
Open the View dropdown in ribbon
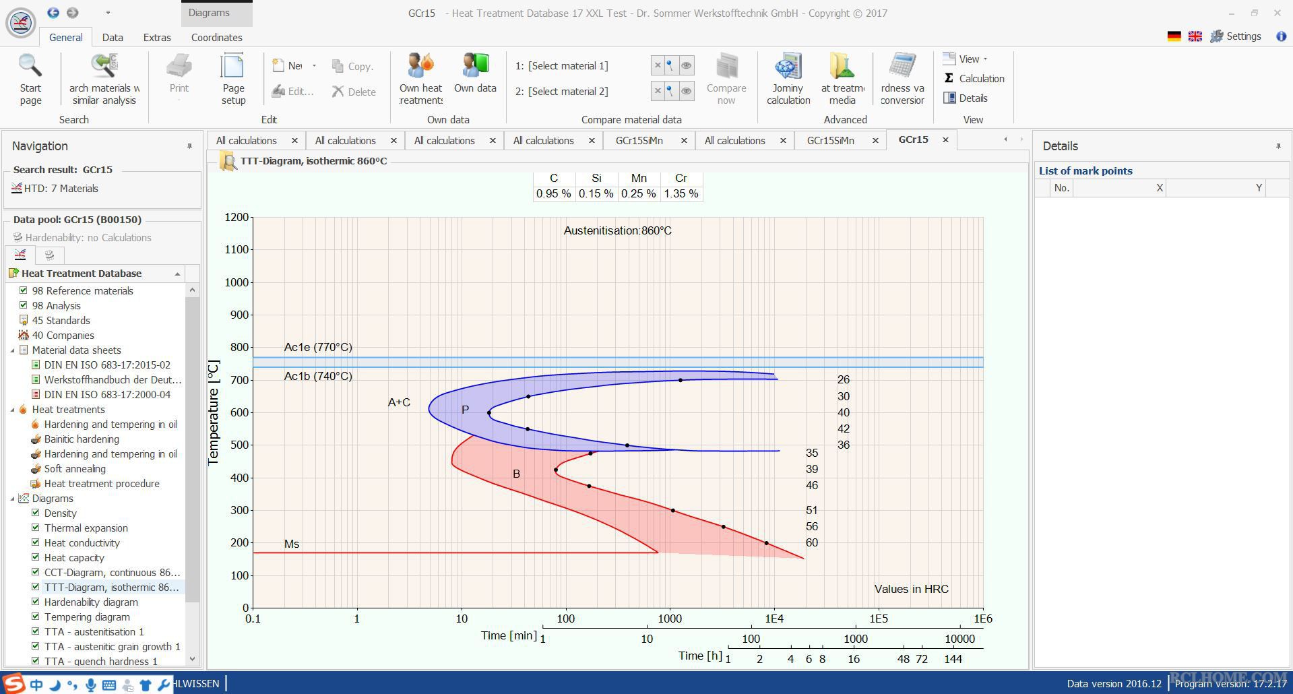click(x=974, y=59)
